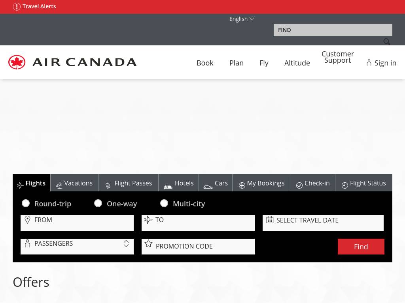Image resolution: width=405 pixels, height=303 pixels.
Task: Click the Travel Alerts exclamation icon
Action: coord(17,6)
